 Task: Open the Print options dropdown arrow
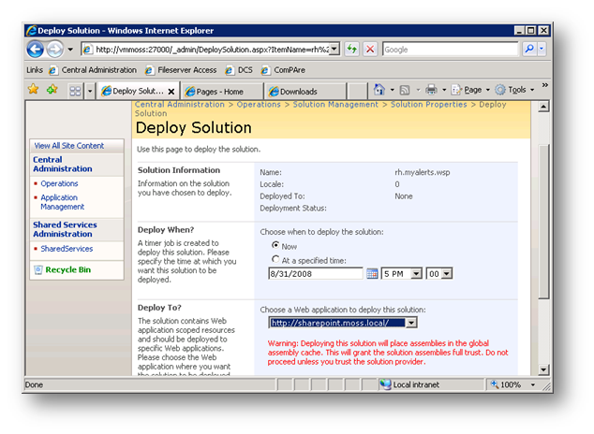click(x=444, y=90)
